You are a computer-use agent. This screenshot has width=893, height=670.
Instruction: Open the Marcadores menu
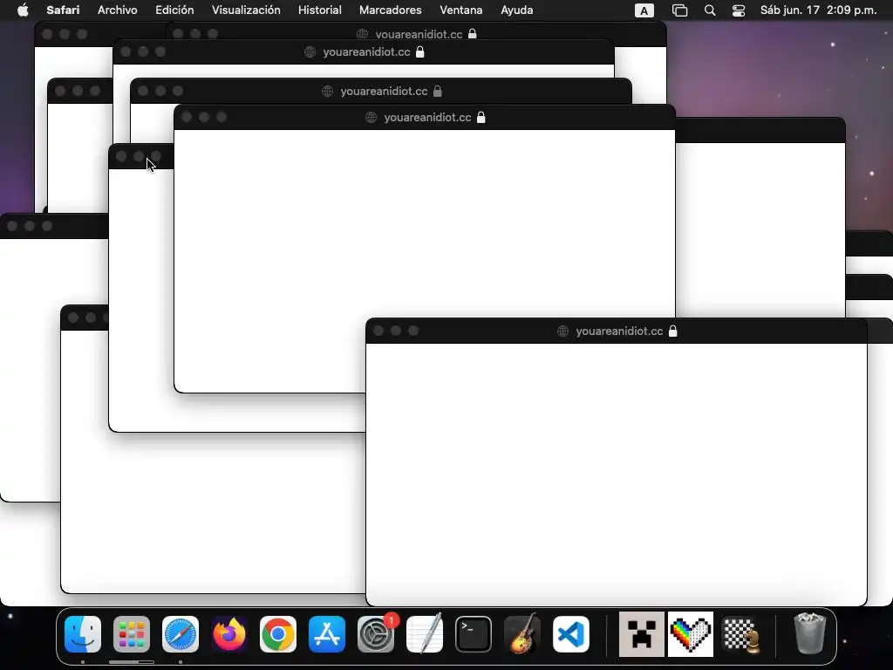(390, 10)
